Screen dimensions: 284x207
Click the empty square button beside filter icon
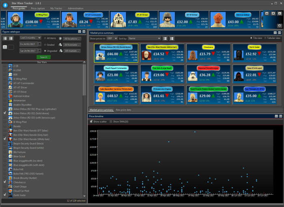point(11,47)
